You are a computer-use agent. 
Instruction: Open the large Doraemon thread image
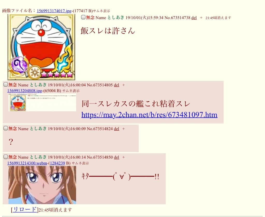pyautogui.click(x=41, y=47)
